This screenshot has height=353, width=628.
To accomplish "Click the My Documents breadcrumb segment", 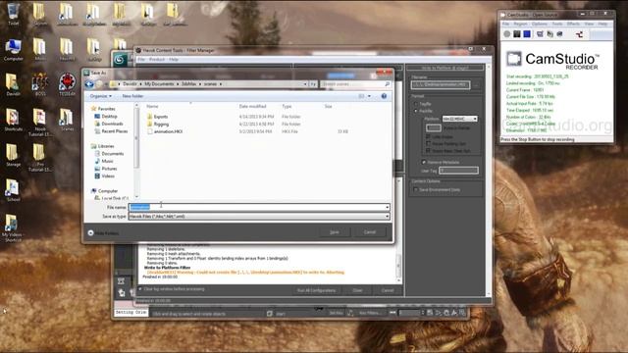I will coord(159,84).
